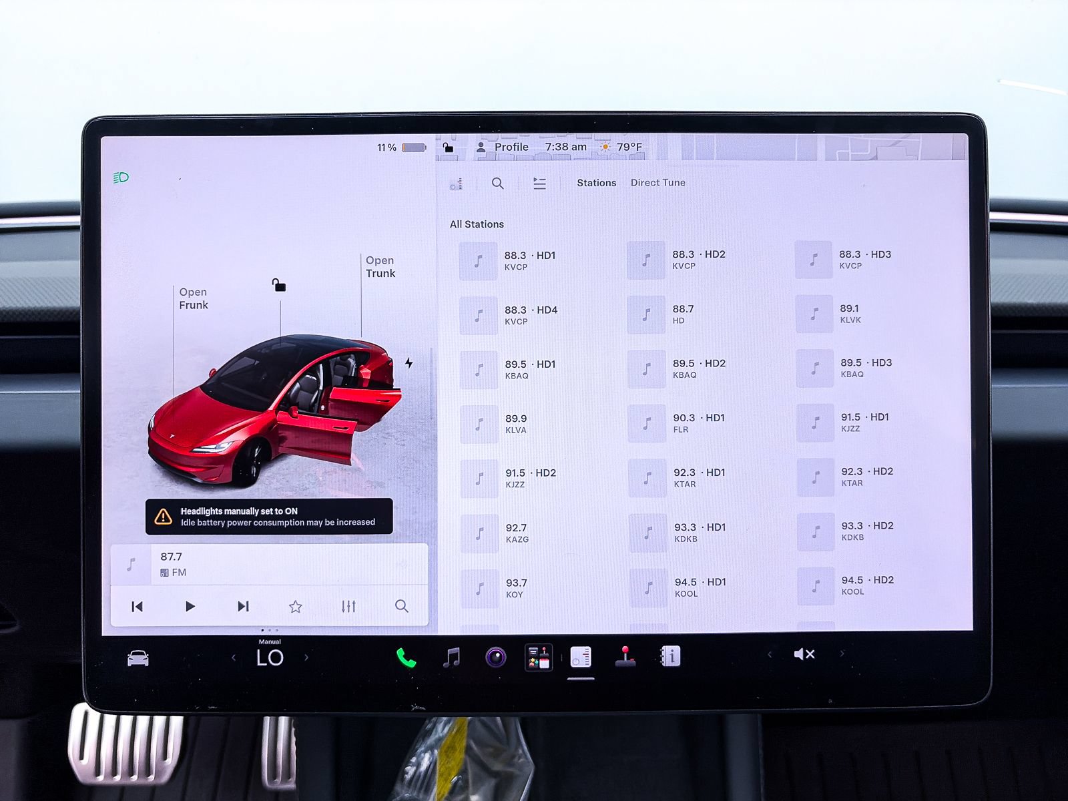This screenshot has width=1068, height=801.
Task: Switch to the Stations tab
Action: click(x=596, y=183)
